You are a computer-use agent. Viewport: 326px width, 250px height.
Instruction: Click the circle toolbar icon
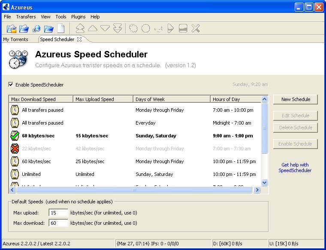[146, 28]
